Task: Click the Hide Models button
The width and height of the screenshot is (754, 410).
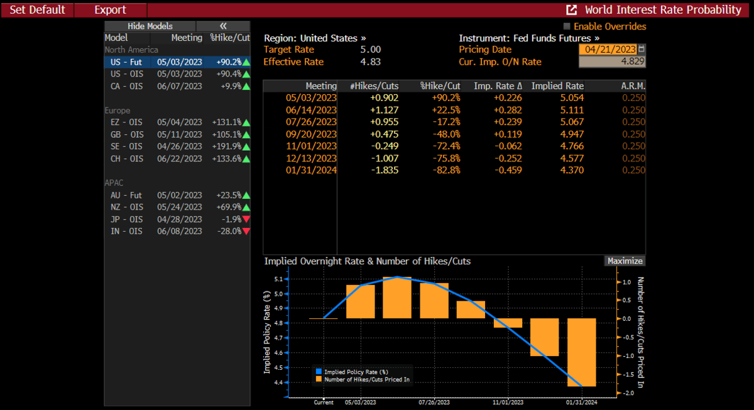Action: [x=150, y=26]
